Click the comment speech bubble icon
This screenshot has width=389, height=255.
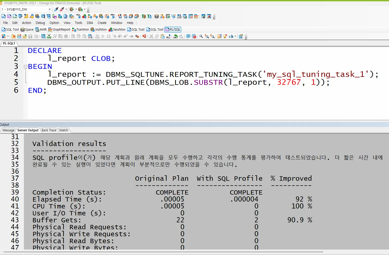188,36
